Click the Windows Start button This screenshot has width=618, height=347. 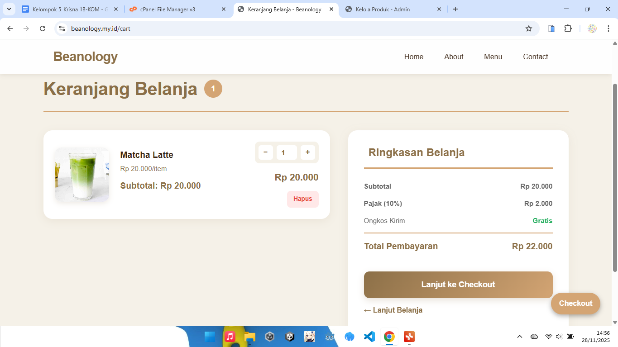(x=210, y=337)
